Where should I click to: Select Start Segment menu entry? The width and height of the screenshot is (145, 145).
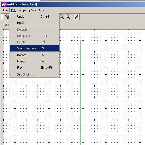[x=35, y=48]
